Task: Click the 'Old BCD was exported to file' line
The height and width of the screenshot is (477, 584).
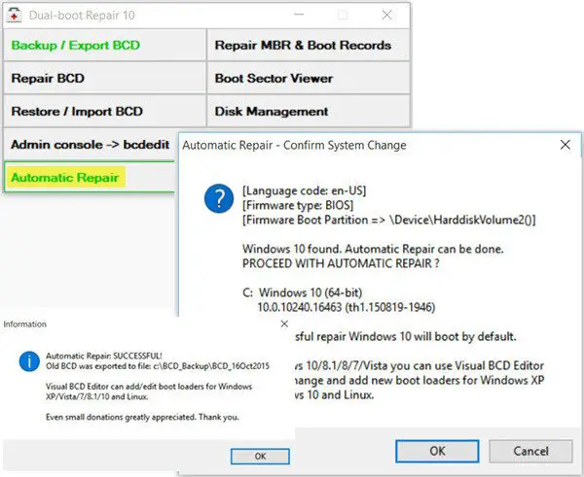Action: click(158, 366)
